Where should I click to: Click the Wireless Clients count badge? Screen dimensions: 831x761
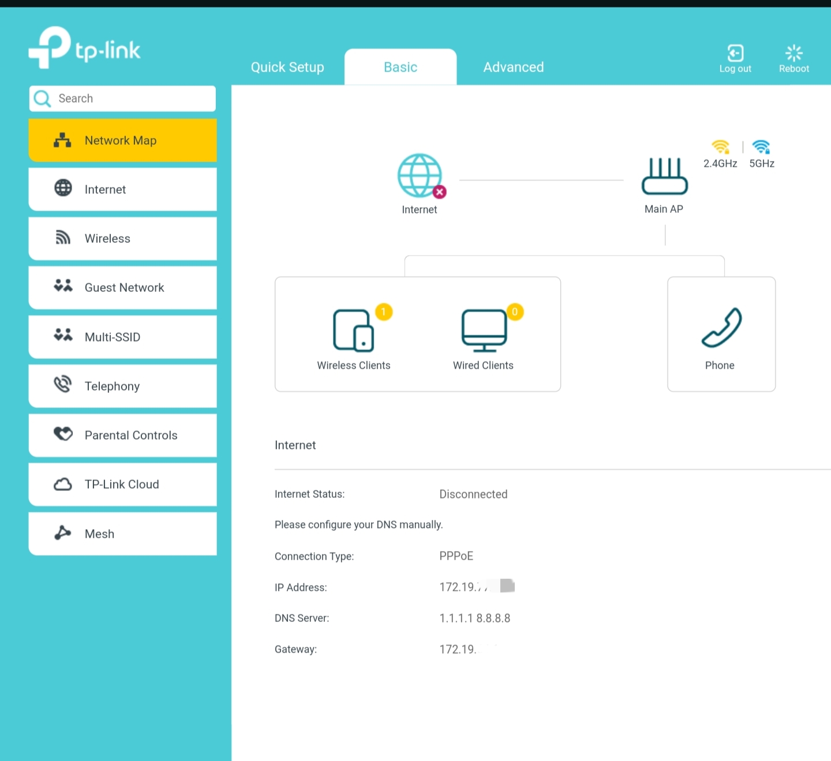click(384, 312)
